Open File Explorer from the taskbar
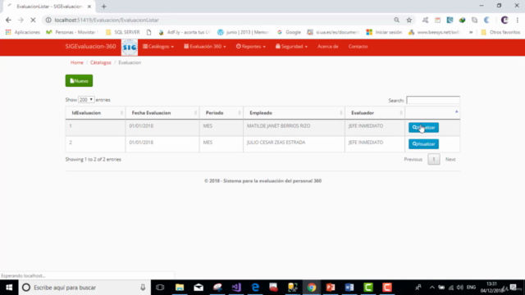 tap(180, 288)
